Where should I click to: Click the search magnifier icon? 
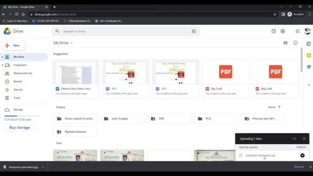[57, 31]
